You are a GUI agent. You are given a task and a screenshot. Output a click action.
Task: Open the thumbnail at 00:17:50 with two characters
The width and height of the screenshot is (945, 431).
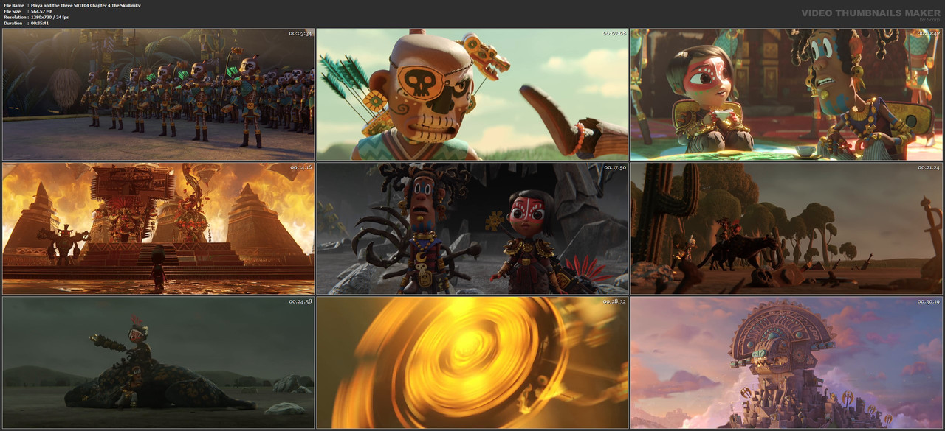coord(472,228)
